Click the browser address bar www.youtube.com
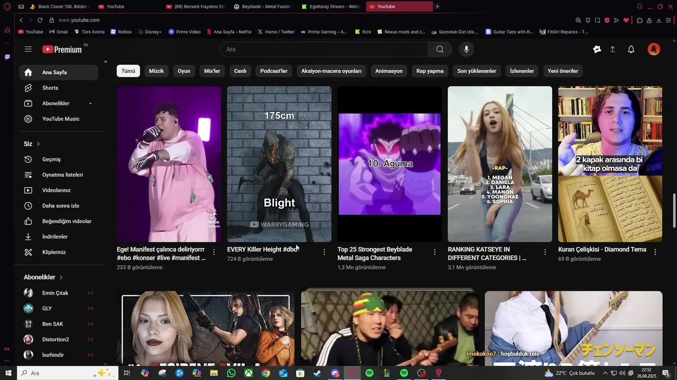This screenshot has width=677, height=380. coord(79,20)
